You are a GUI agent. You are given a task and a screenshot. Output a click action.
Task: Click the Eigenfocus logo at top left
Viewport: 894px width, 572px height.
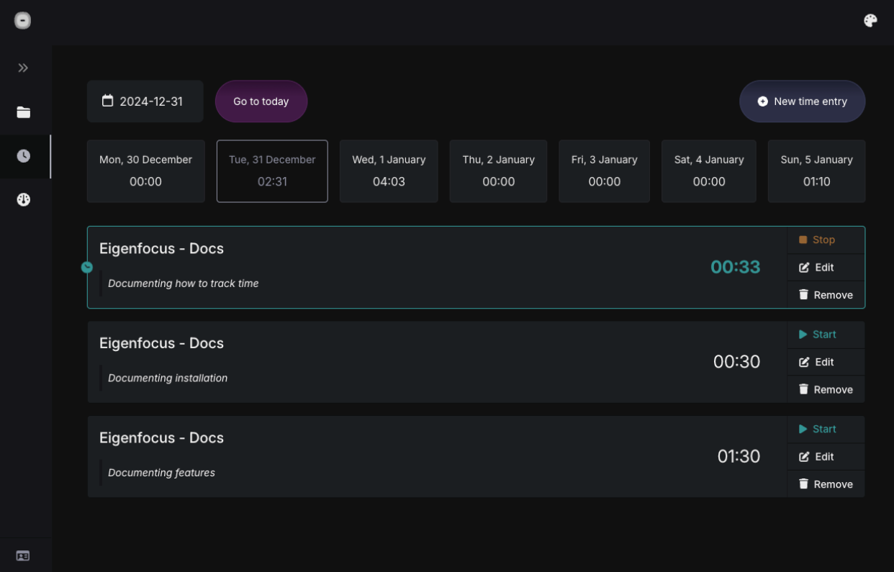[22, 20]
